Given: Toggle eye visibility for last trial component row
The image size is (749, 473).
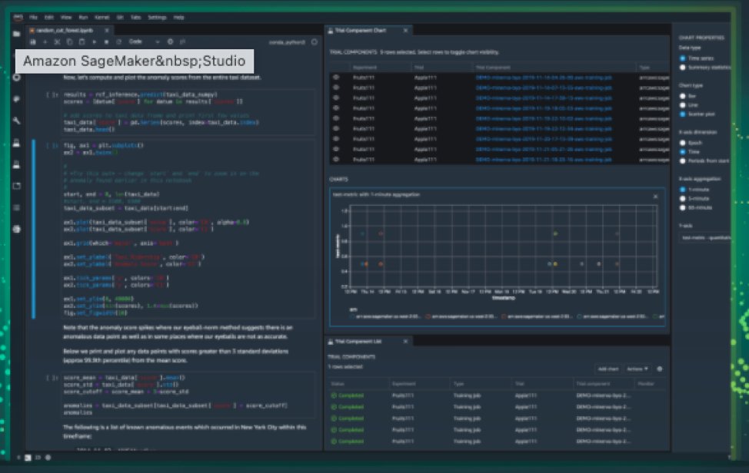Looking at the screenshot, I should click(336, 159).
